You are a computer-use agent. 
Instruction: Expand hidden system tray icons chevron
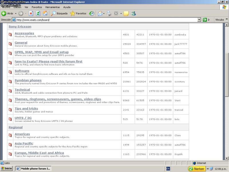click(x=208, y=169)
